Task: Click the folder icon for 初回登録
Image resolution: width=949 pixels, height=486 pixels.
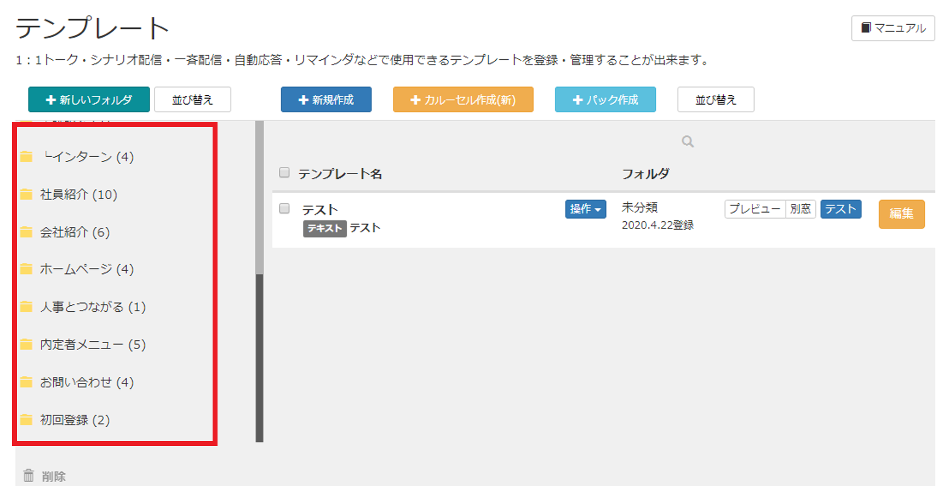Action: tap(26, 420)
